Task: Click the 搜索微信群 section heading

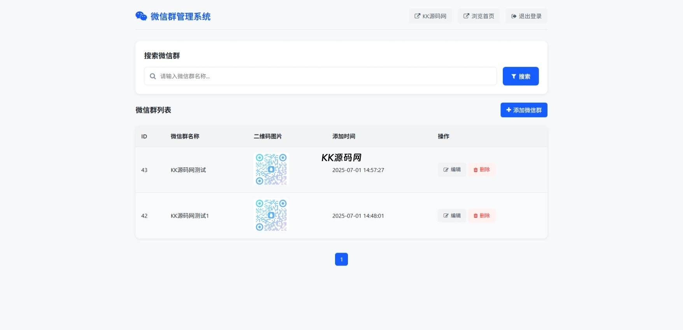Action: (162, 56)
